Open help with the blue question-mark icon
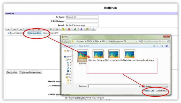The image size is (181, 103). (167, 46)
